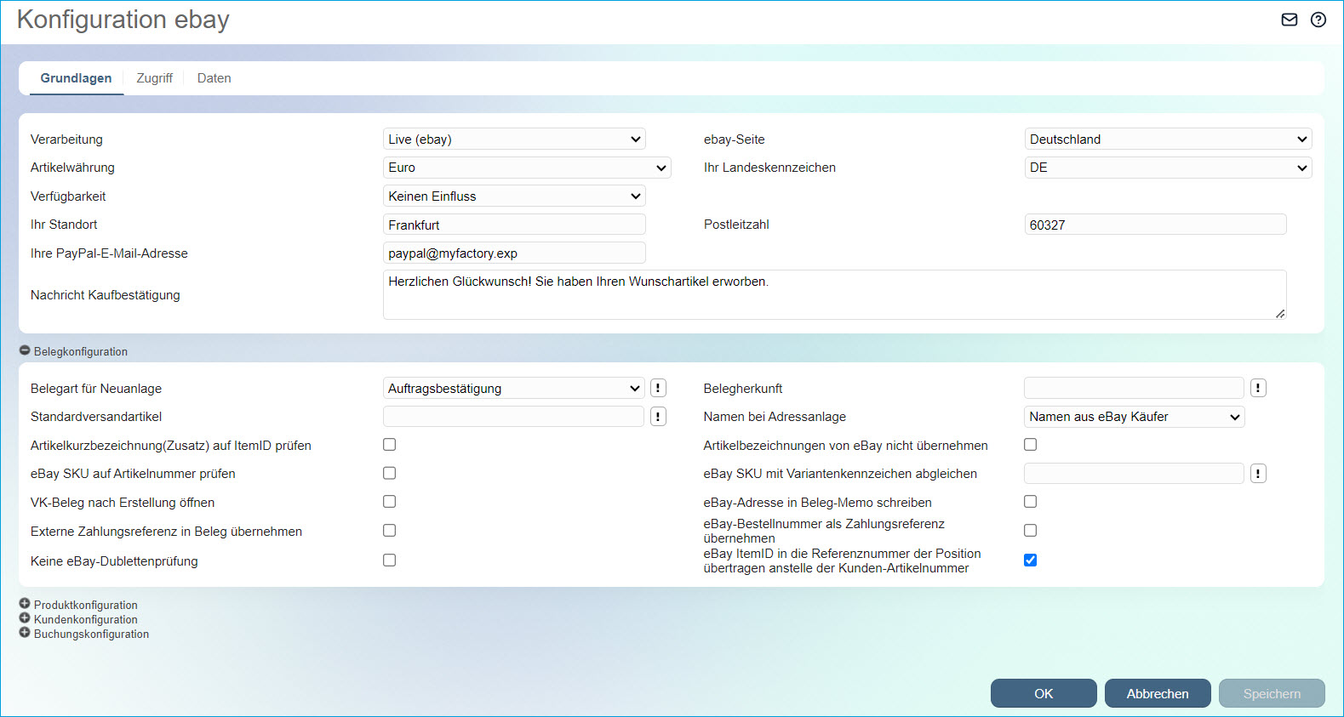The width and height of the screenshot is (1344, 717).
Task: Click the 'Konfiguration ebay' title text
Action: click(x=123, y=20)
